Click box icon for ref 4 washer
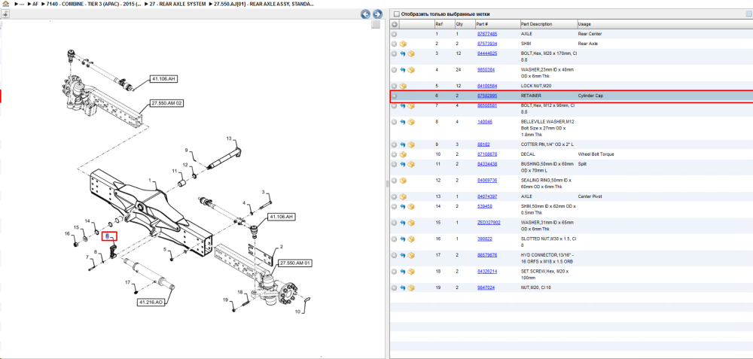This screenshot has width=753, height=359. (411, 70)
